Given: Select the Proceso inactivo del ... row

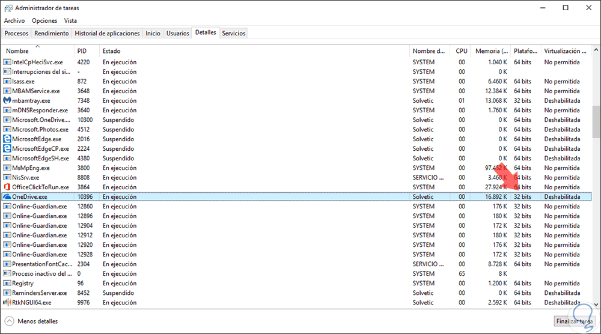Looking at the screenshot, I should (x=297, y=273).
